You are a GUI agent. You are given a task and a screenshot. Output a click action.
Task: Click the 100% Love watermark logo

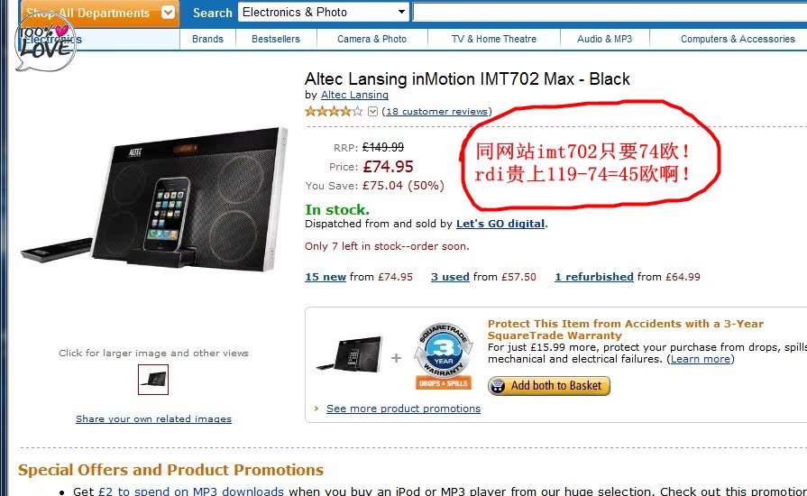(45, 42)
